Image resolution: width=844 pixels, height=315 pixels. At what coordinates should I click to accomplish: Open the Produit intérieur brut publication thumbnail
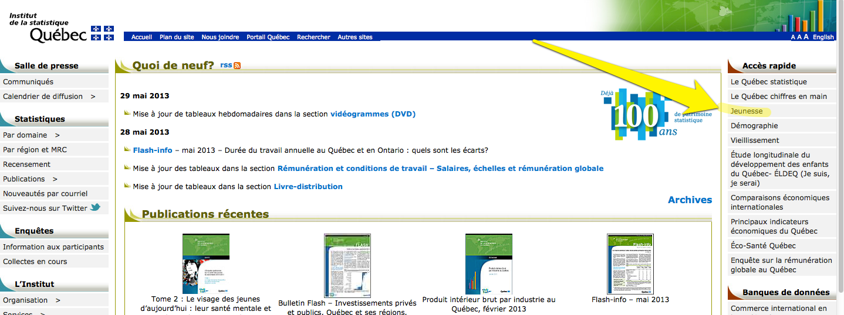point(489,263)
